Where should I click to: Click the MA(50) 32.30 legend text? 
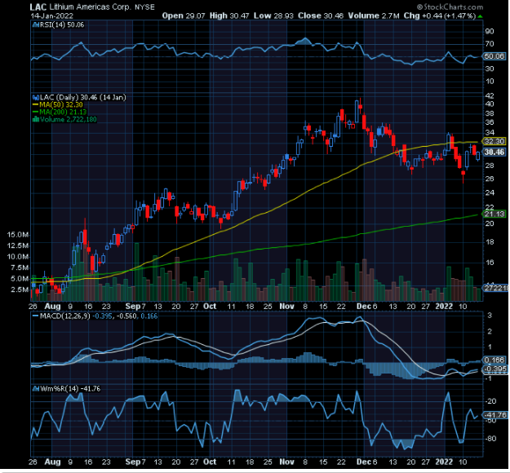click(61, 104)
